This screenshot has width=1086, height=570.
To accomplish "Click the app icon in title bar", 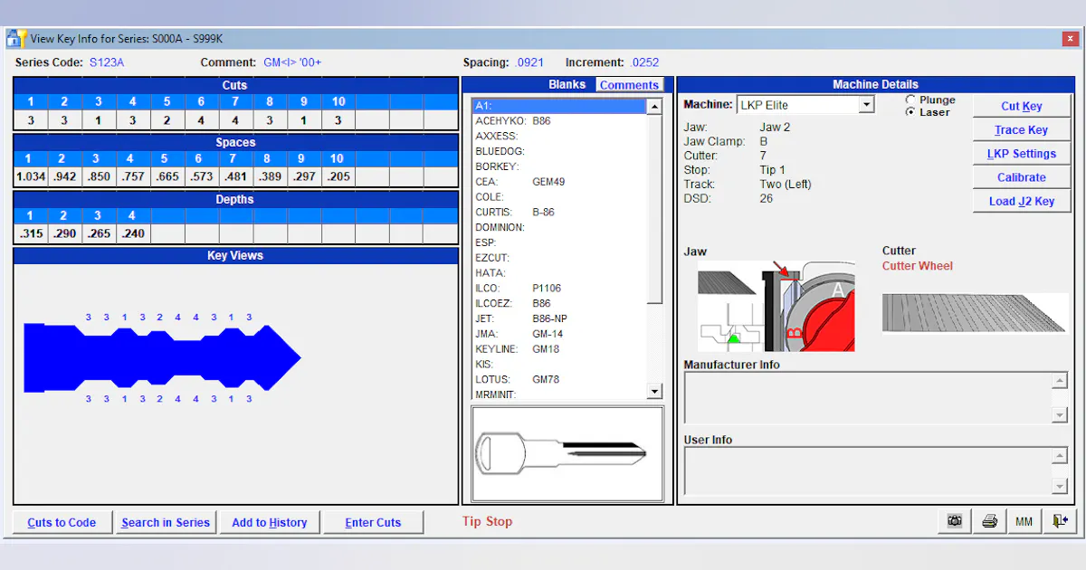I will (15, 38).
